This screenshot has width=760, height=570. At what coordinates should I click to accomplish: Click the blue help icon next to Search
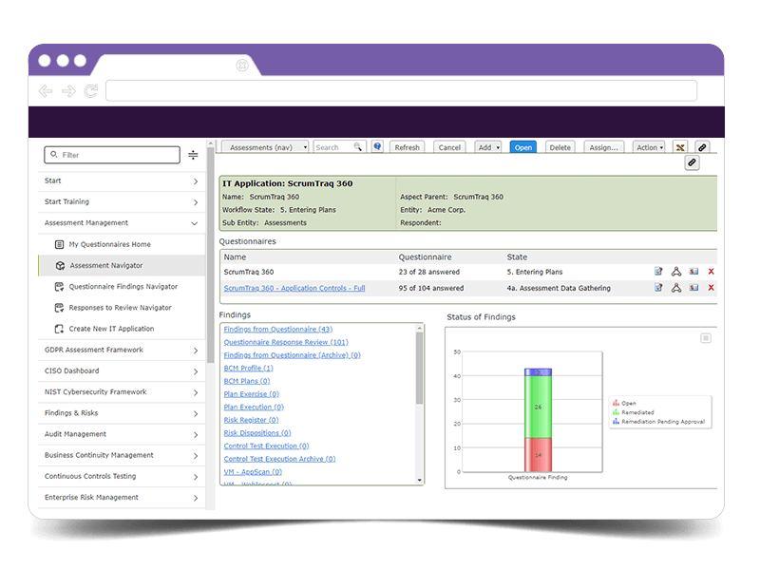click(377, 147)
